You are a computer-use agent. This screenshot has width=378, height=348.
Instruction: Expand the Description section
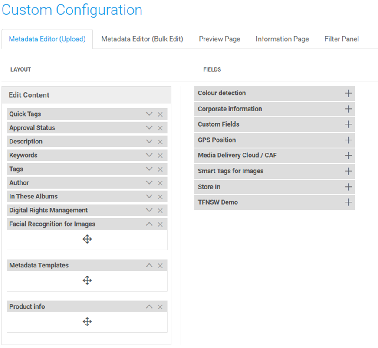[x=149, y=141]
